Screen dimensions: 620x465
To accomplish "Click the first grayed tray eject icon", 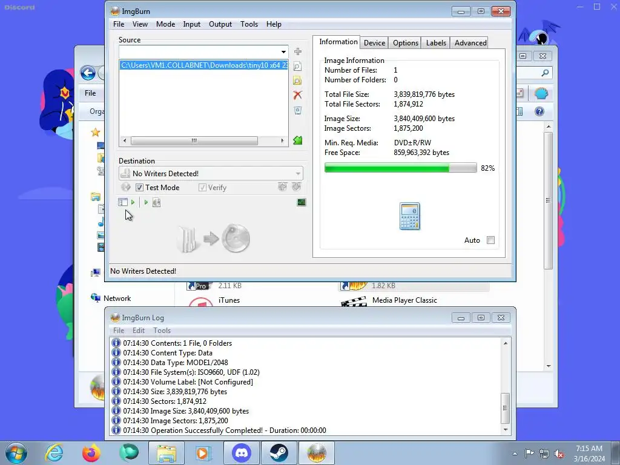I will [282, 187].
